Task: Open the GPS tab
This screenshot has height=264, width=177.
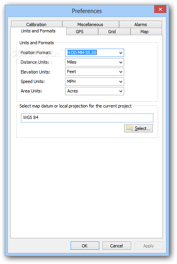Action: pyautogui.click(x=82, y=32)
